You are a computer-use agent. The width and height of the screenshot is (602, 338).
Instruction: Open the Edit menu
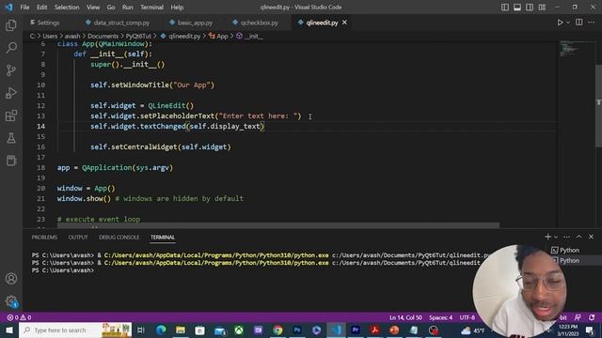click(x=41, y=8)
